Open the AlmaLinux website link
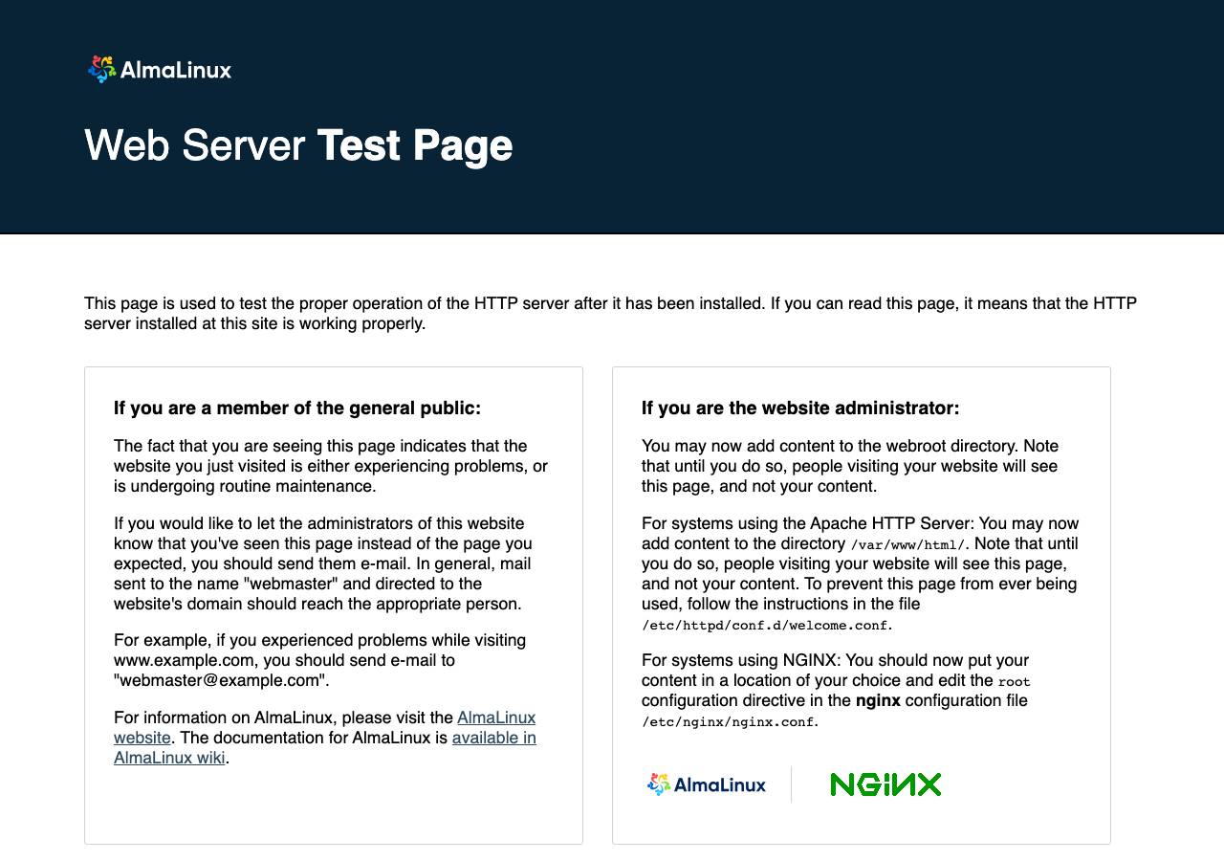 325,727
